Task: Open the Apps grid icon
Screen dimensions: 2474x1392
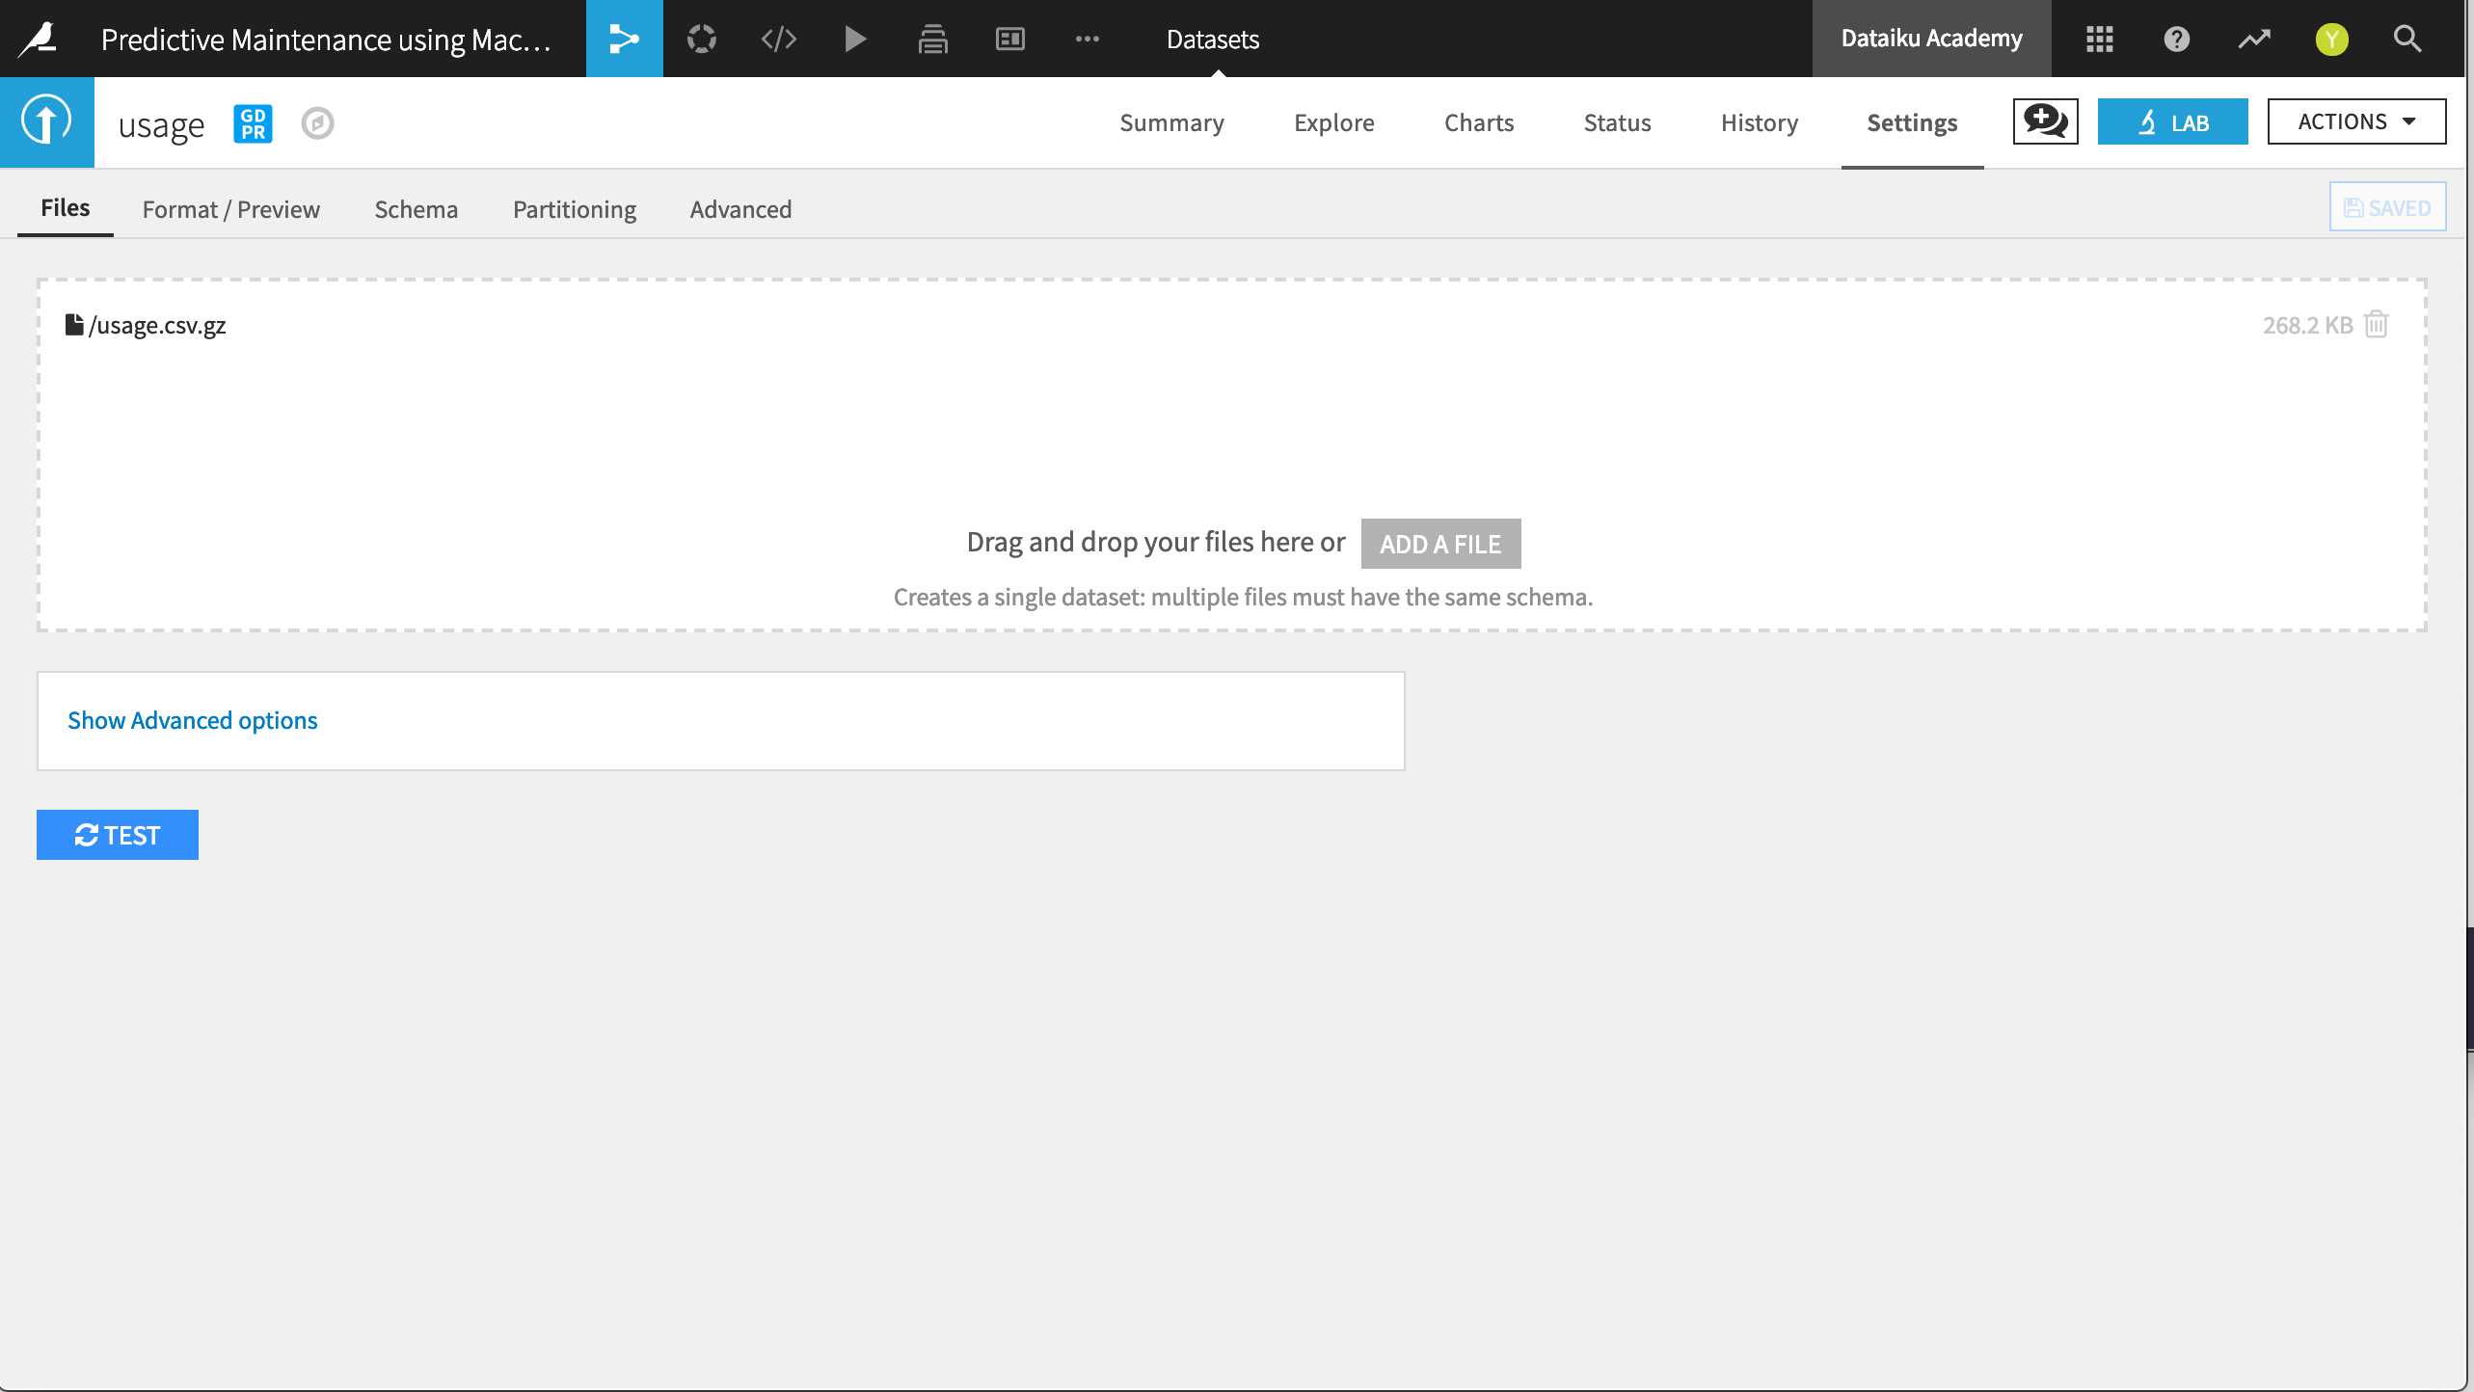Action: click(x=2099, y=40)
